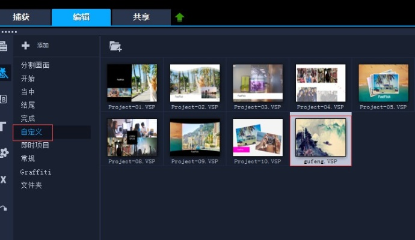
Task: Click the 添加 button with plus sign
Action: click(35, 46)
